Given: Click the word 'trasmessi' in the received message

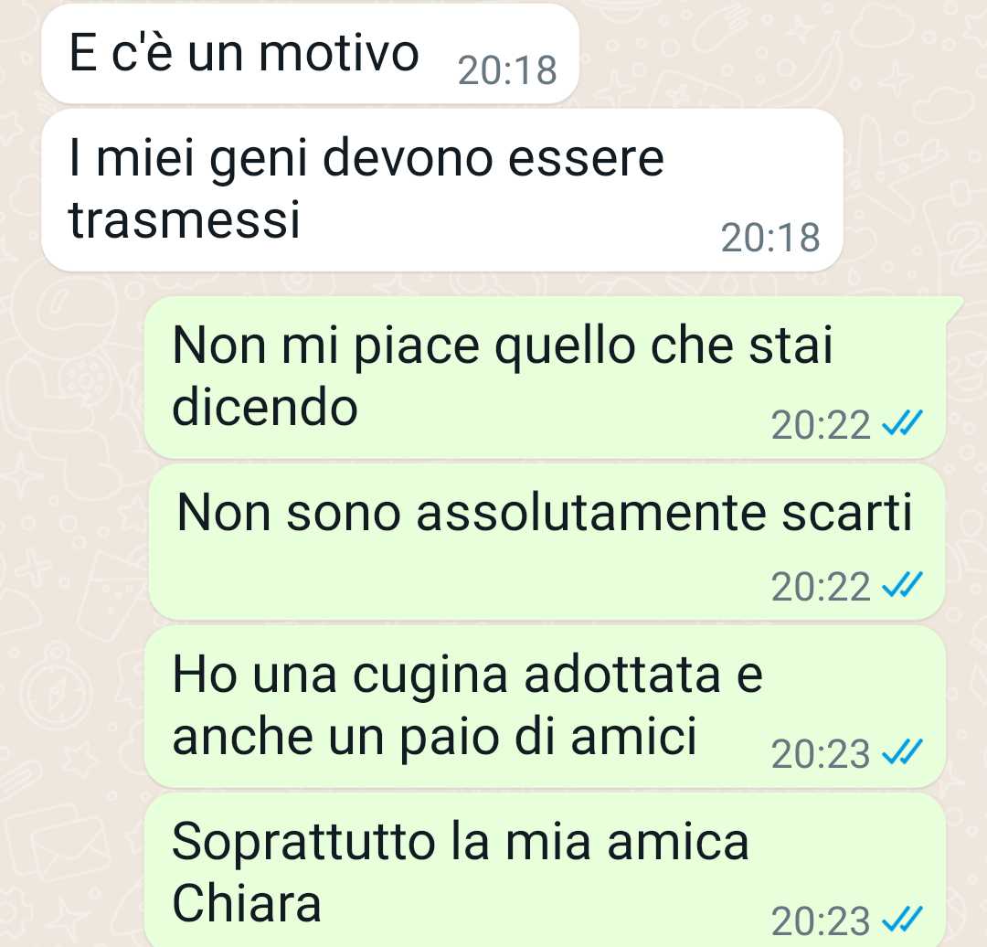Looking at the screenshot, I should click(x=184, y=220).
